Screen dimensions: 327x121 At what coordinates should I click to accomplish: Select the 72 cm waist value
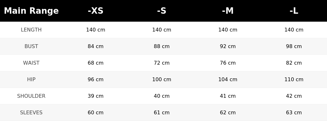point(162,63)
